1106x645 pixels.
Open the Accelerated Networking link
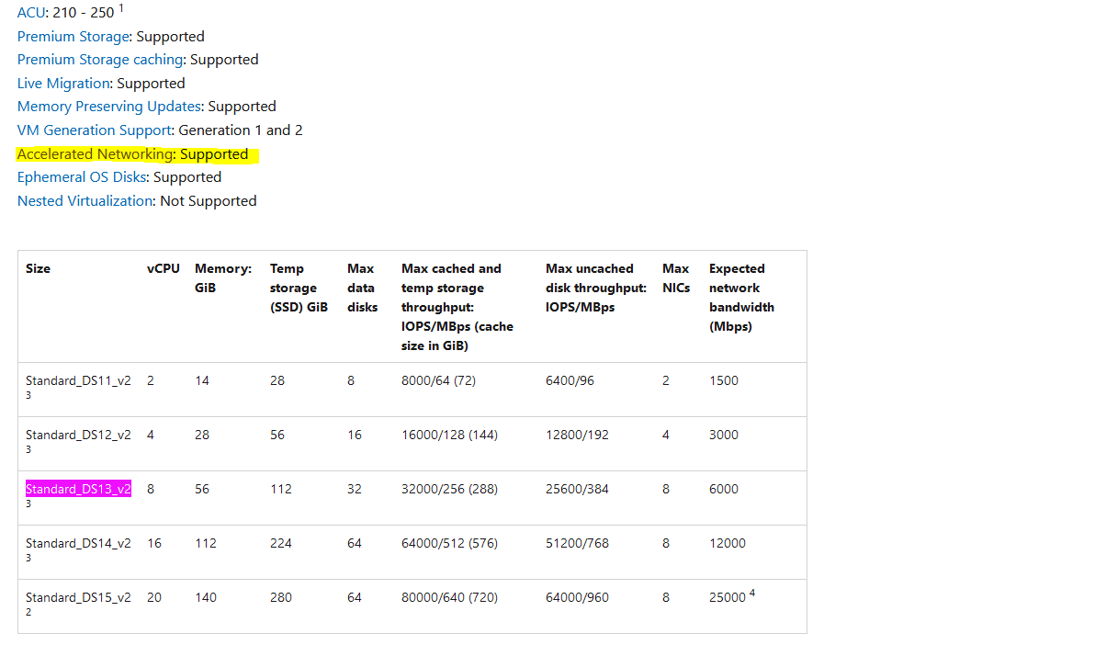(x=96, y=154)
